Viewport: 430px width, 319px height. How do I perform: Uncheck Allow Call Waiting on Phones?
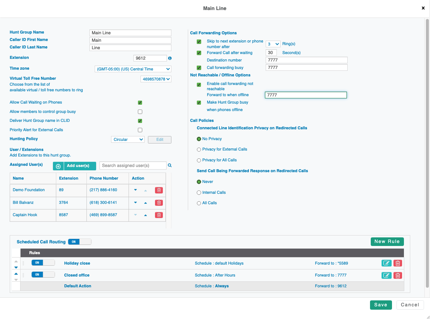click(x=140, y=102)
